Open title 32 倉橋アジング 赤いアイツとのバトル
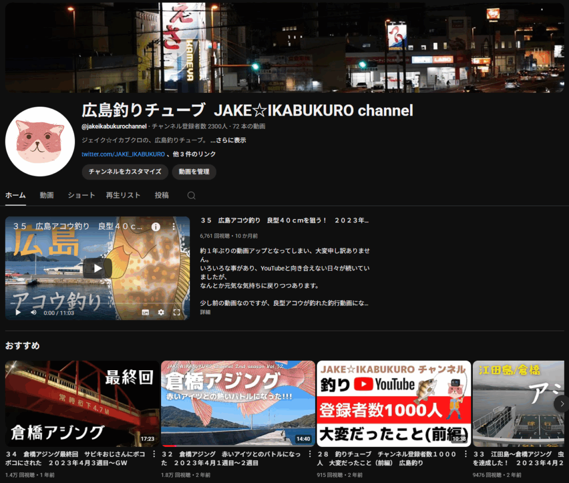This screenshot has width=569, height=483. [231, 459]
